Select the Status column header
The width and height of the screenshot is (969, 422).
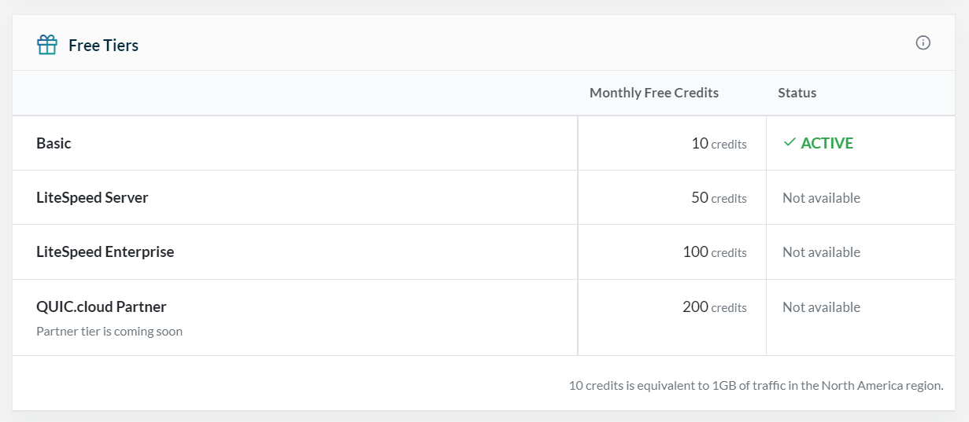coord(797,93)
